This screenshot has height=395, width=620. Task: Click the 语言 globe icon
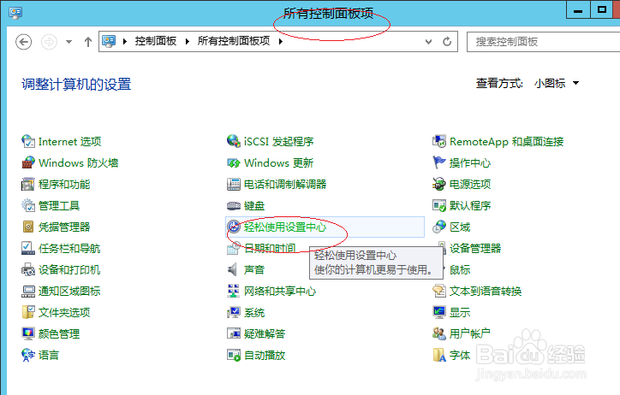tap(28, 355)
